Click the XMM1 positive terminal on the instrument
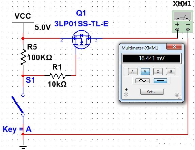The image size is (195, 150). coord(177,30)
